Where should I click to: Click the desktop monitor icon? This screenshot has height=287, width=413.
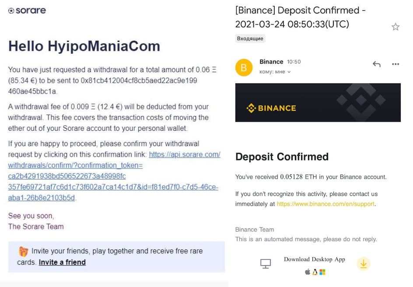[266, 263]
